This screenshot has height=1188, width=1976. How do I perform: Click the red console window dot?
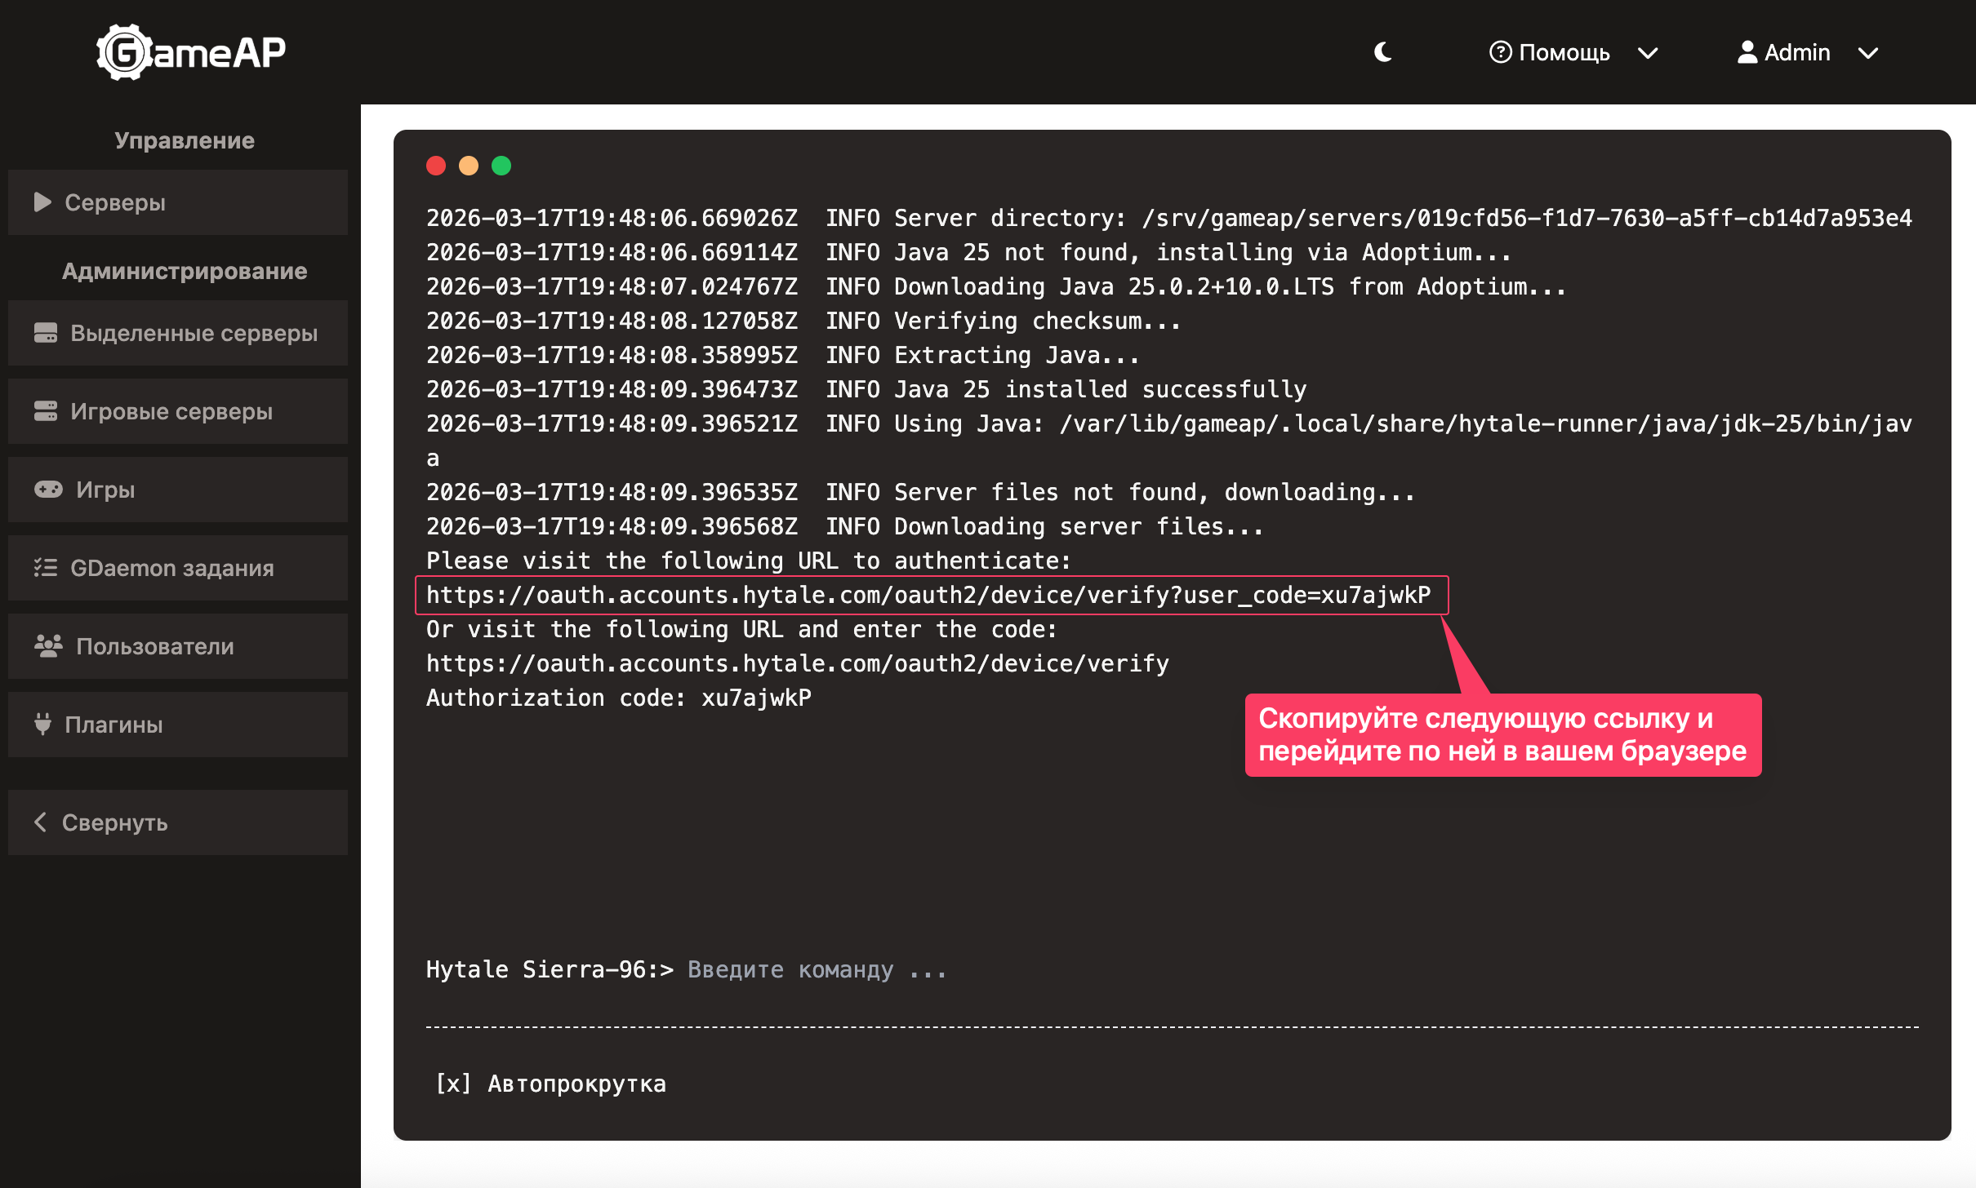pyautogui.click(x=436, y=166)
